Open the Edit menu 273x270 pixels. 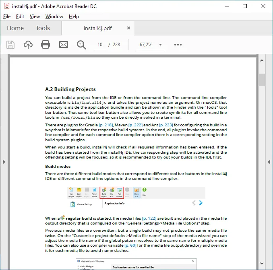20,16
